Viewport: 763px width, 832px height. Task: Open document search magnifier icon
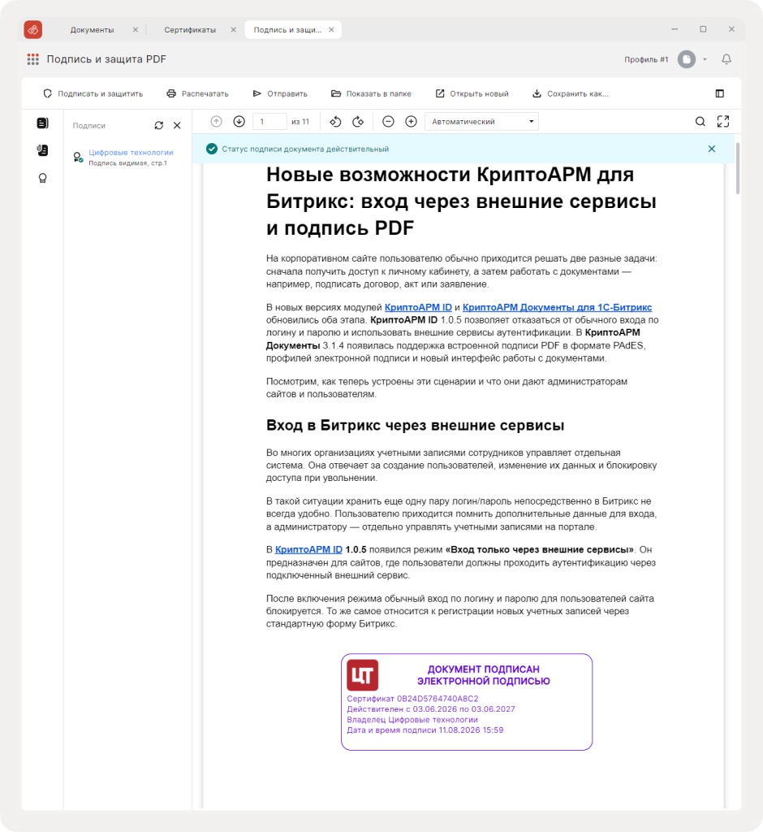700,122
